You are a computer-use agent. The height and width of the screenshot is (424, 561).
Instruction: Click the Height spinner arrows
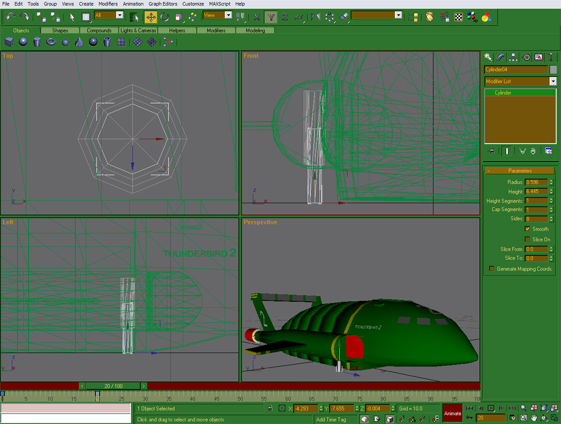pyautogui.click(x=551, y=191)
